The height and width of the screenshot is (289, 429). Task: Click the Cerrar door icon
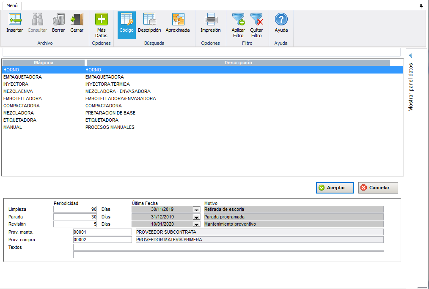tap(77, 19)
